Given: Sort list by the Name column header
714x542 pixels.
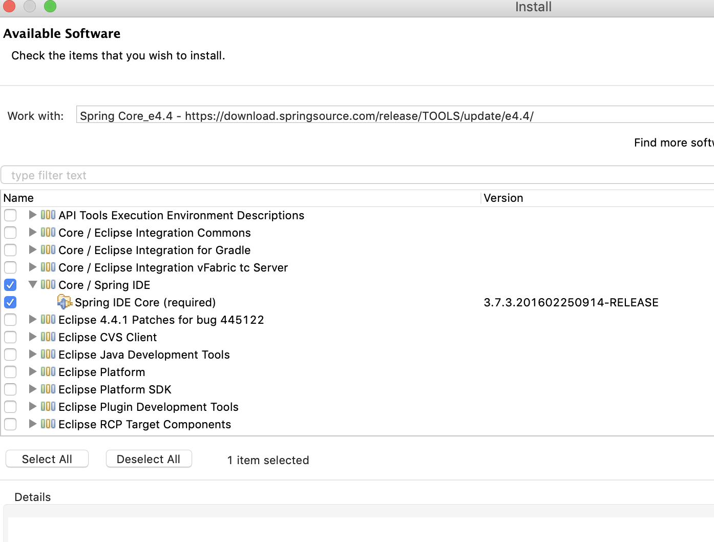Looking at the screenshot, I should click(x=241, y=198).
